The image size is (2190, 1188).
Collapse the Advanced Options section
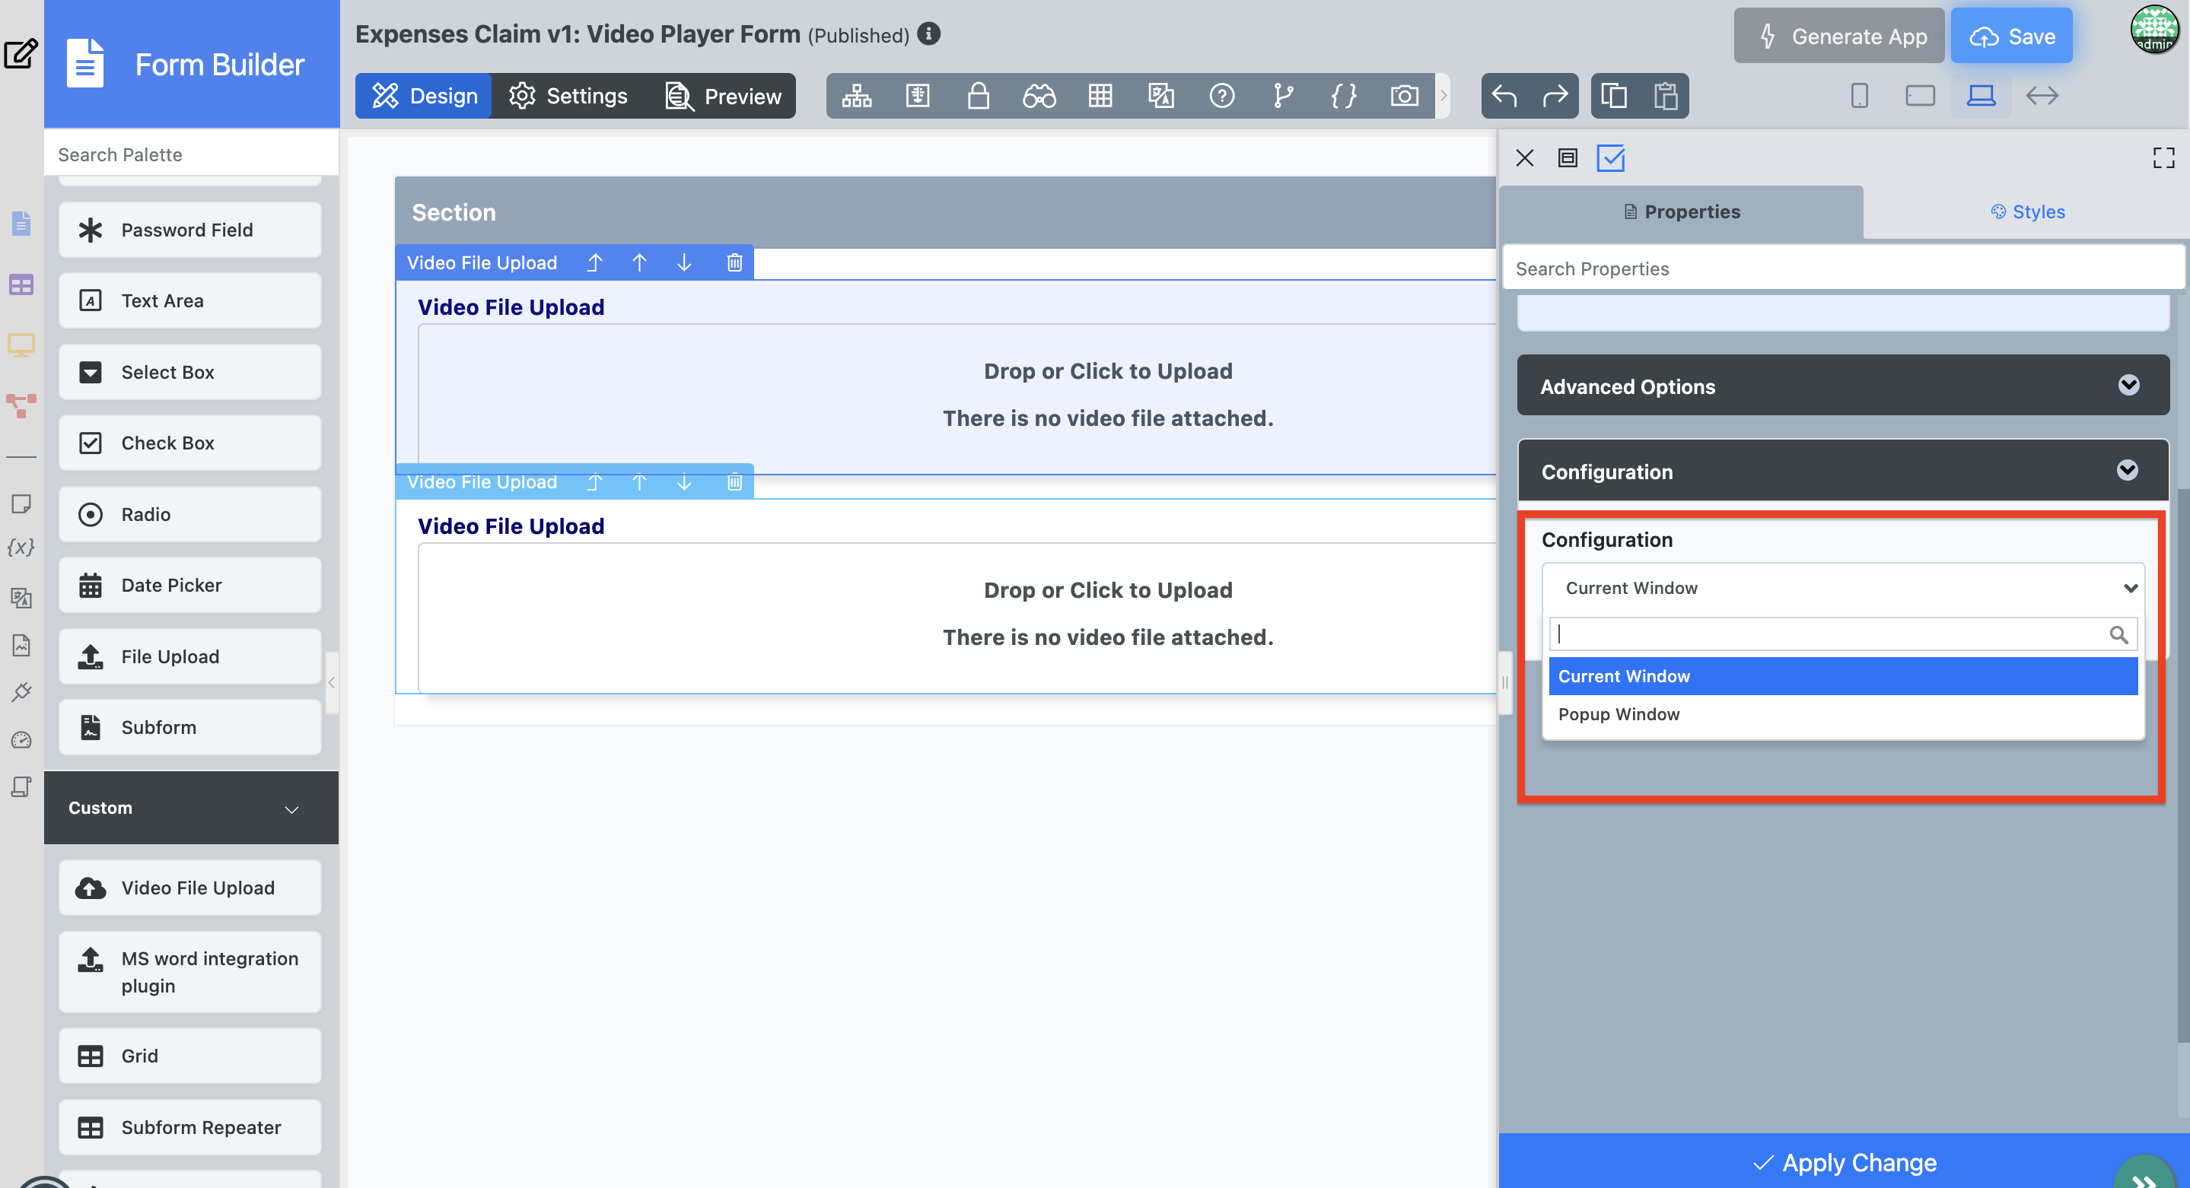(x=2128, y=386)
